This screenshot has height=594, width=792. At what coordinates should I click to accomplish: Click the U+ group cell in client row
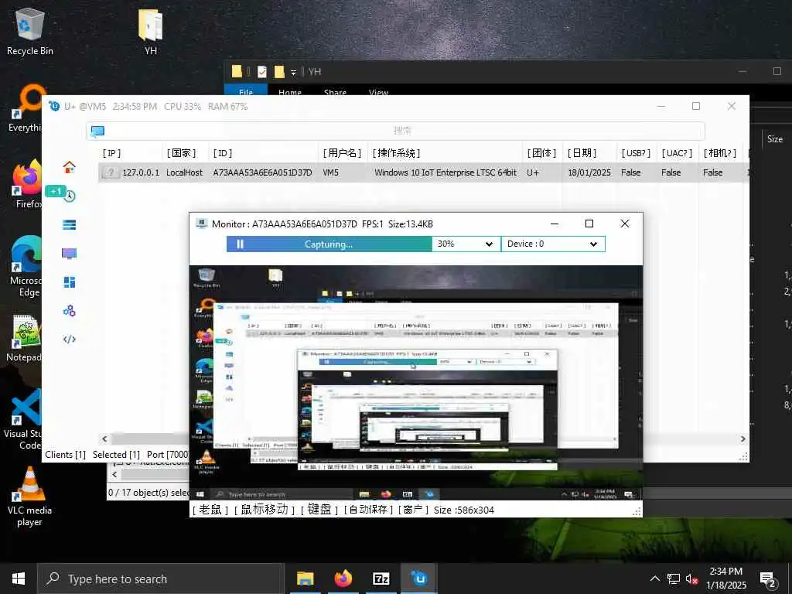point(533,172)
